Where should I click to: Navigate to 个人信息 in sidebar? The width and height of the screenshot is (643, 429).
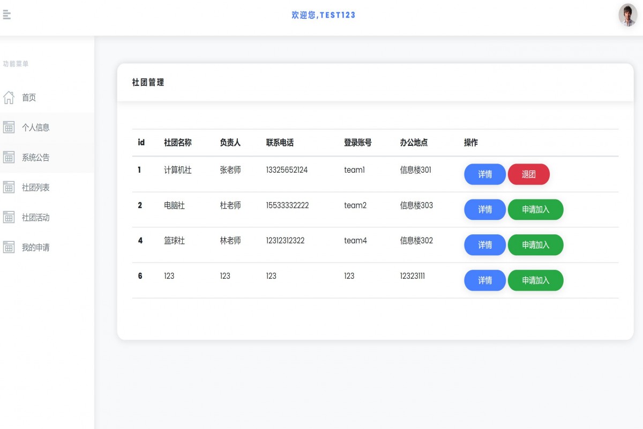click(x=35, y=127)
